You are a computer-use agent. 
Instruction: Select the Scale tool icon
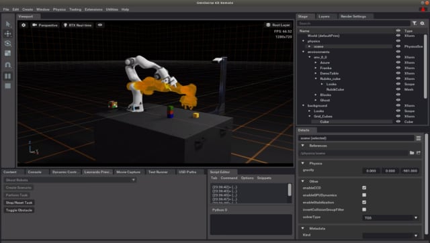8,53
